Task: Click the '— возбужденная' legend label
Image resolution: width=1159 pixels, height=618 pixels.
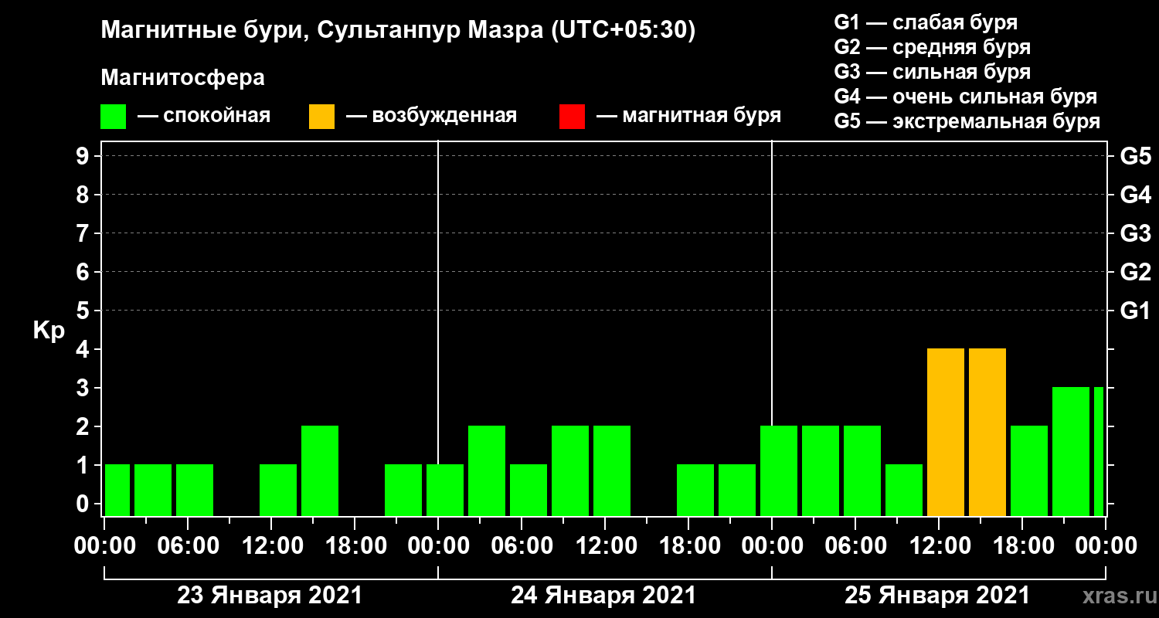Action: pos(431,117)
